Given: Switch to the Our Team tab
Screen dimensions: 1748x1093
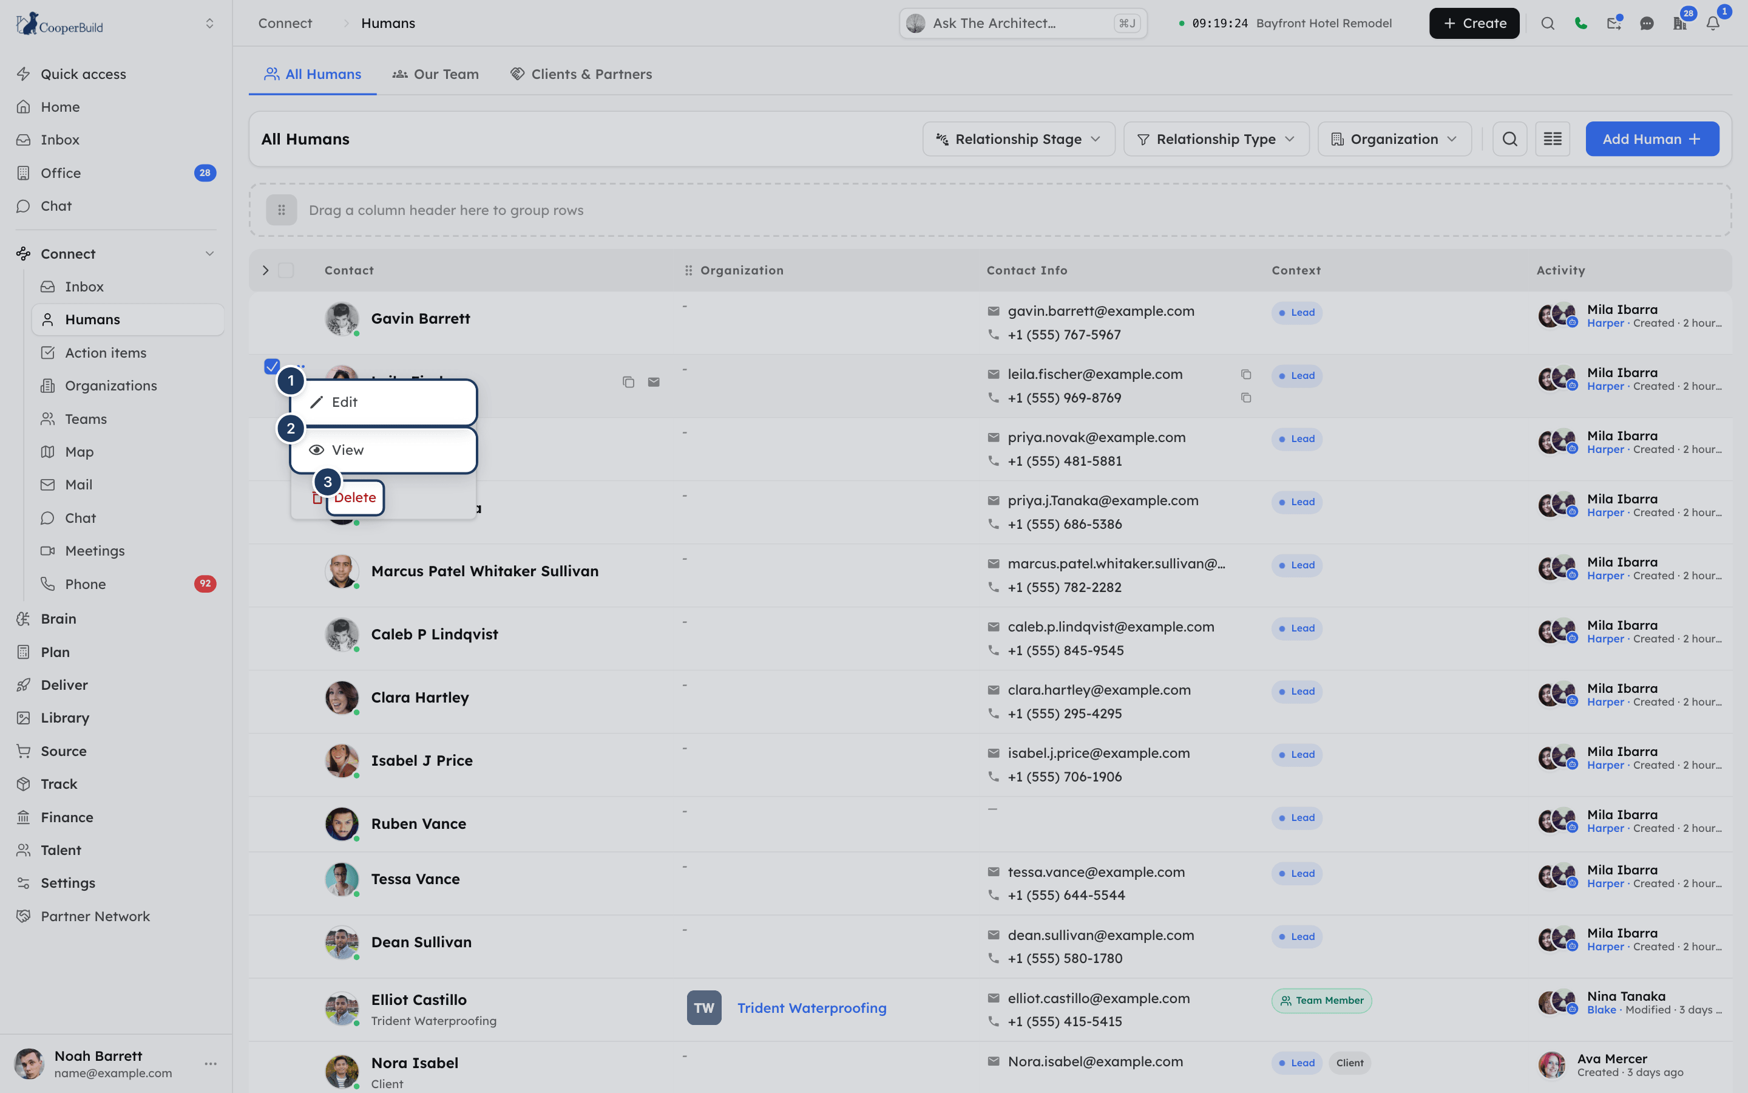Looking at the screenshot, I should click(x=436, y=73).
